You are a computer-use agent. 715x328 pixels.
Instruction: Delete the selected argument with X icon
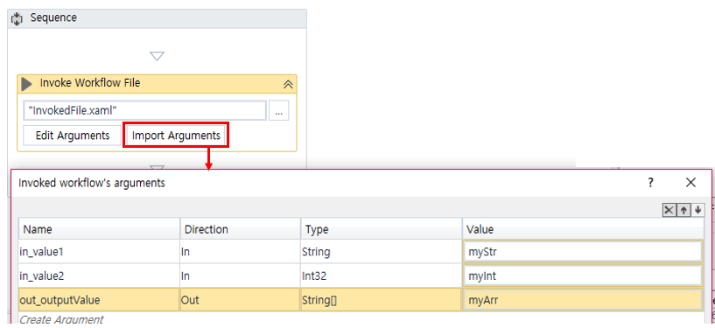point(669,210)
